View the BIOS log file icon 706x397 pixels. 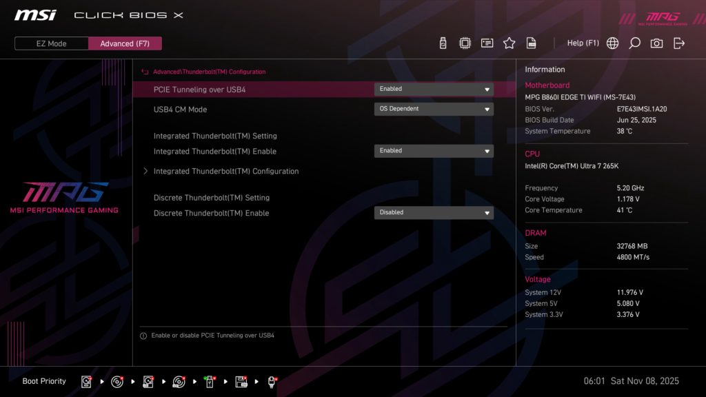[x=531, y=42]
